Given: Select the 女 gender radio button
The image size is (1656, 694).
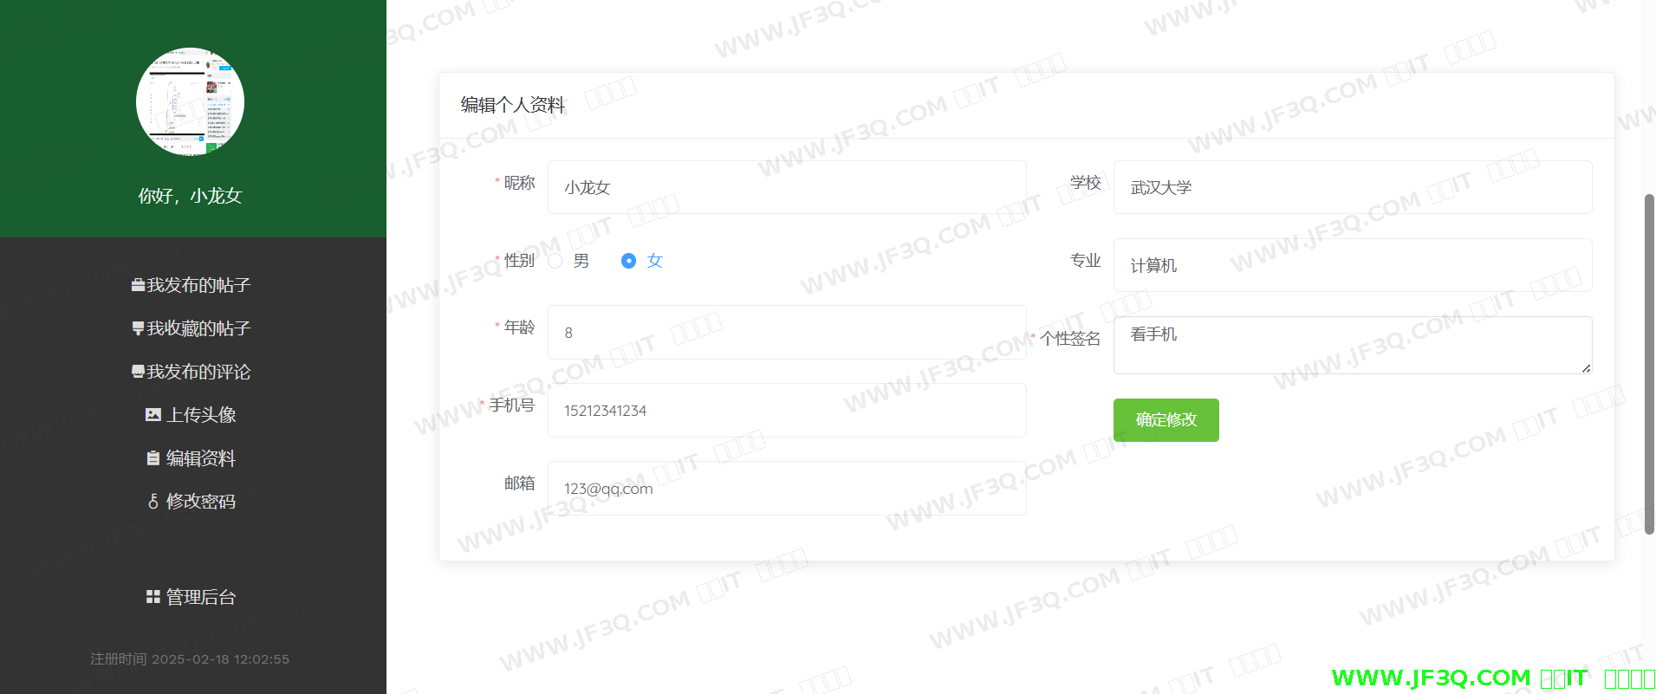Looking at the screenshot, I should (x=629, y=261).
